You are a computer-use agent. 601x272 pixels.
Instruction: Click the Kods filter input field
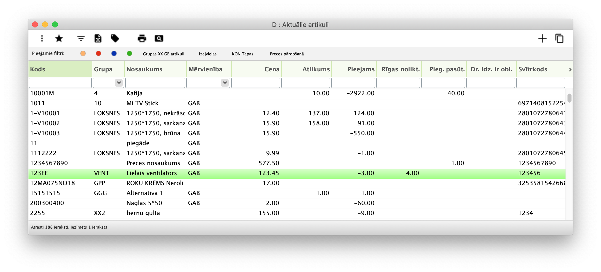pyautogui.click(x=60, y=83)
